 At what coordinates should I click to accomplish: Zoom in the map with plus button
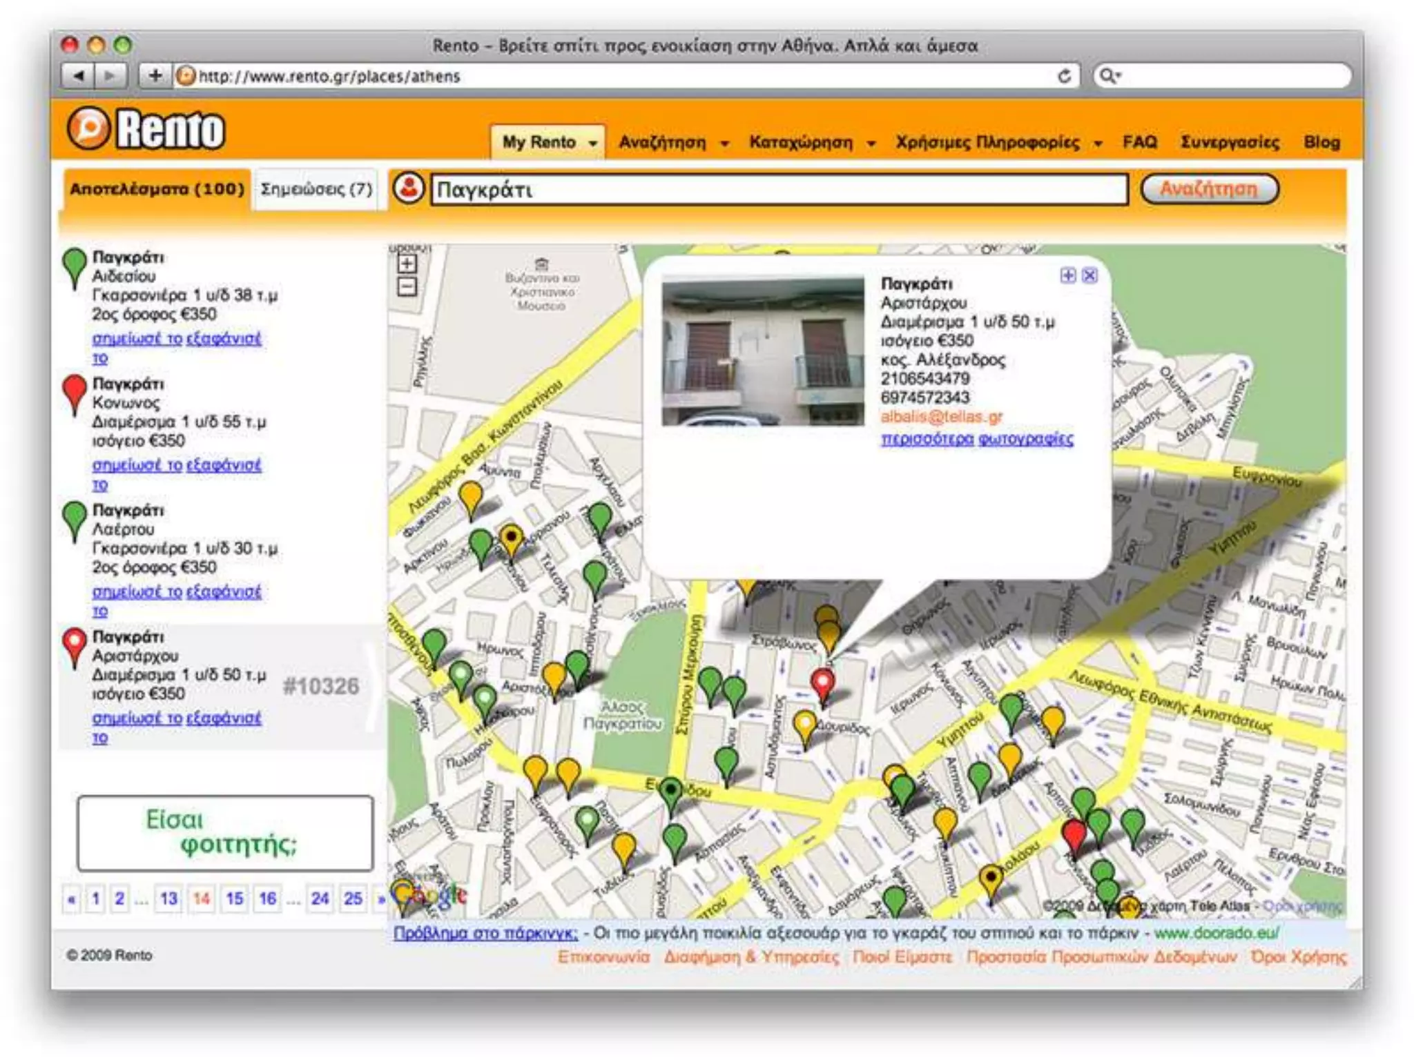coord(407,264)
